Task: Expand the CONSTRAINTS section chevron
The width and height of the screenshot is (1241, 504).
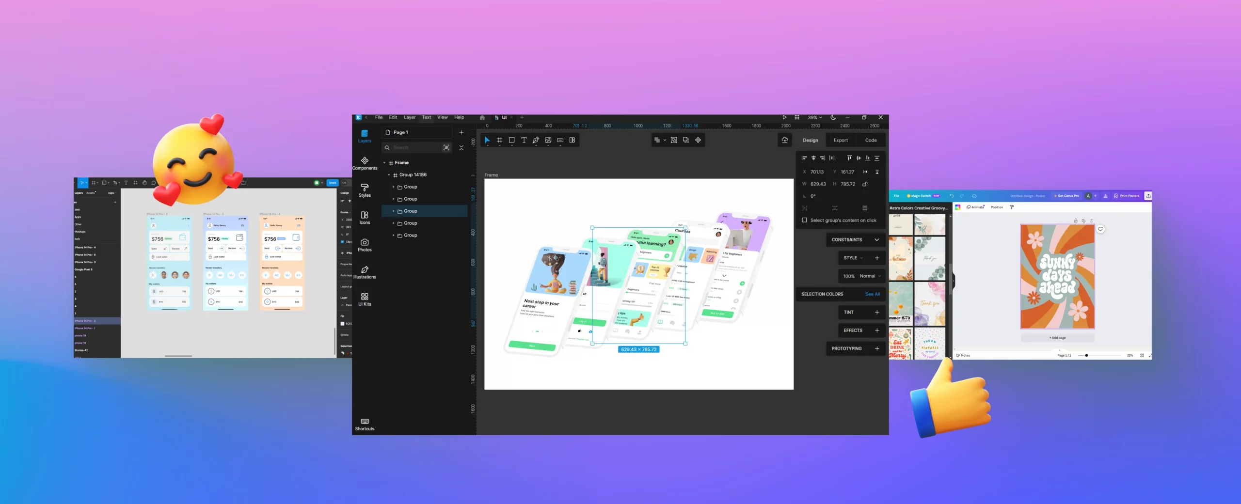Action: (x=877, y=240)
